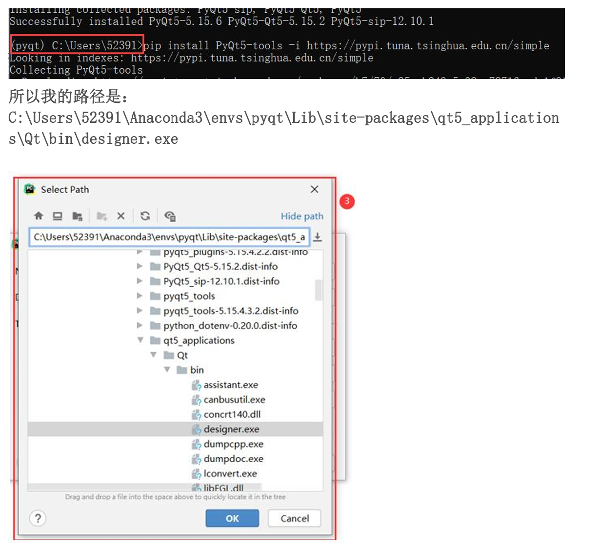Click the 'Collecting PyQt5-tools' terminal line
The width and height of the screenshot is (601, 551).
click(76, 70)
